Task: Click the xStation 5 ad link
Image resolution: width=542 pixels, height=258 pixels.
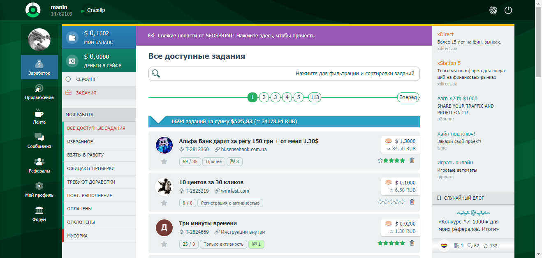Action: [x=449, y=63]
